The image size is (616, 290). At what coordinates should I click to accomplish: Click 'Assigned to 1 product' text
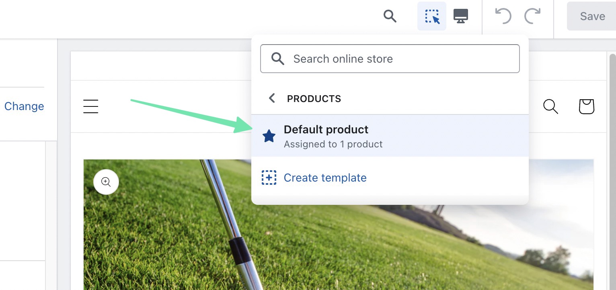pos(333,144)
